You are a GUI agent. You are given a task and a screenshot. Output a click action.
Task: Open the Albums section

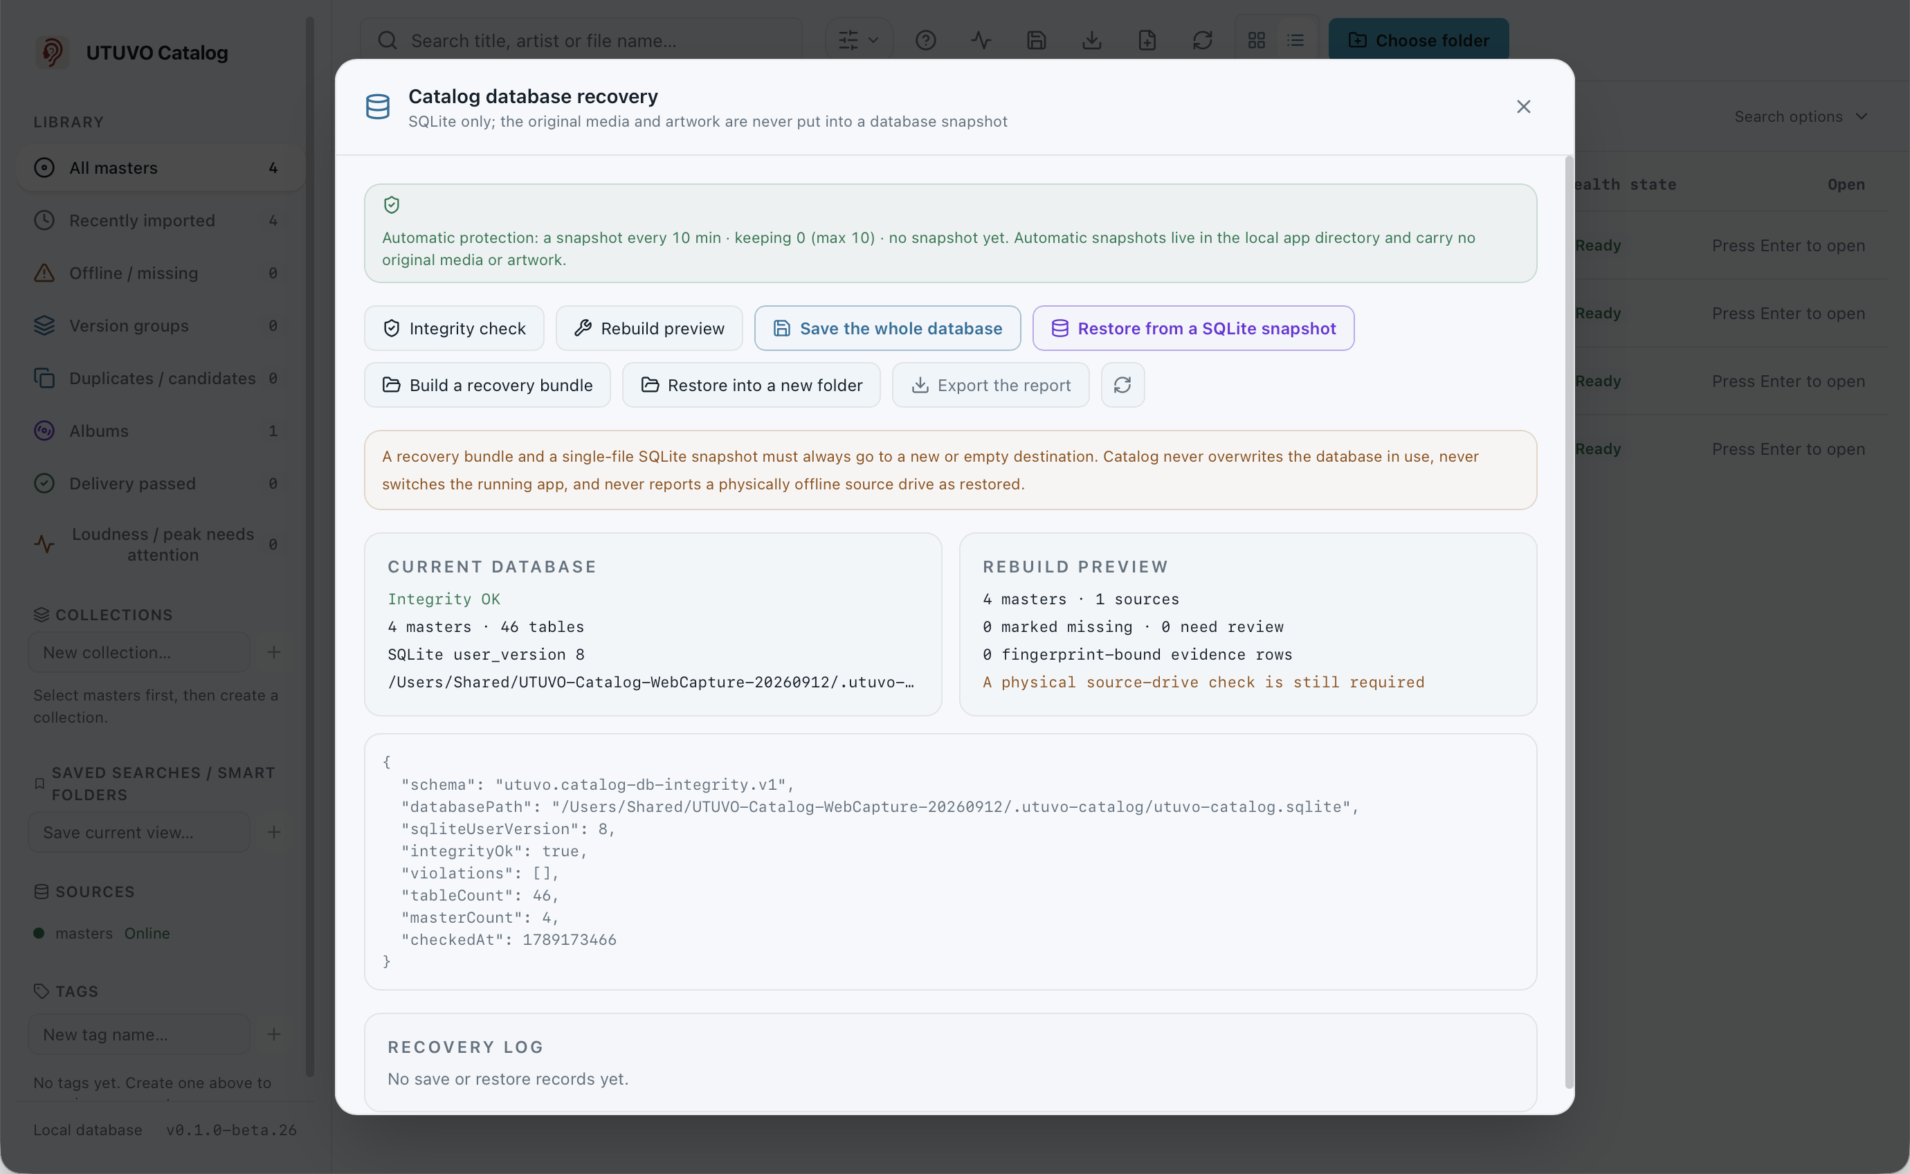coord(160,431)
